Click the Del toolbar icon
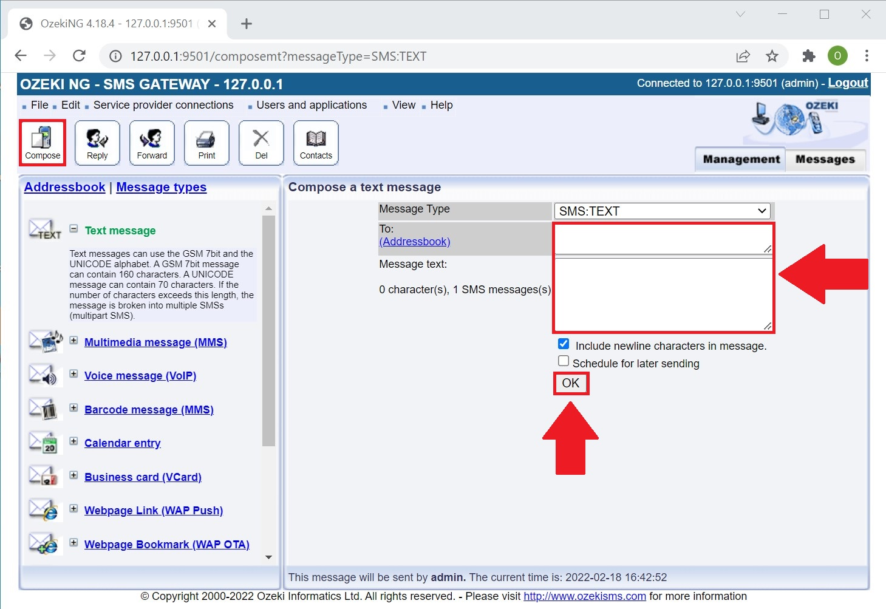Image resolution: width=886 pixels, height=609 pixels. (261, 143)
